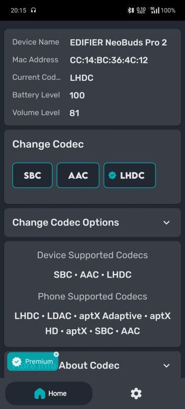Tap the Premium verified badge icon

[x=17, y=361]
